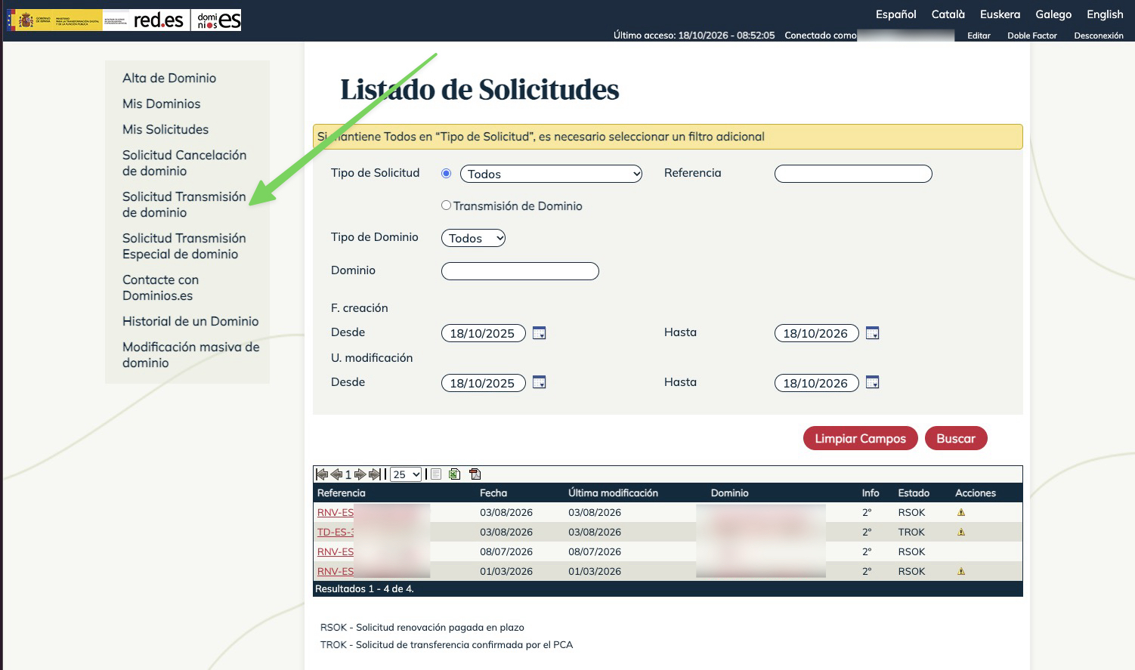
Task: Open calendar for U. modificación Desde
Action: click(x=539, y=382)
